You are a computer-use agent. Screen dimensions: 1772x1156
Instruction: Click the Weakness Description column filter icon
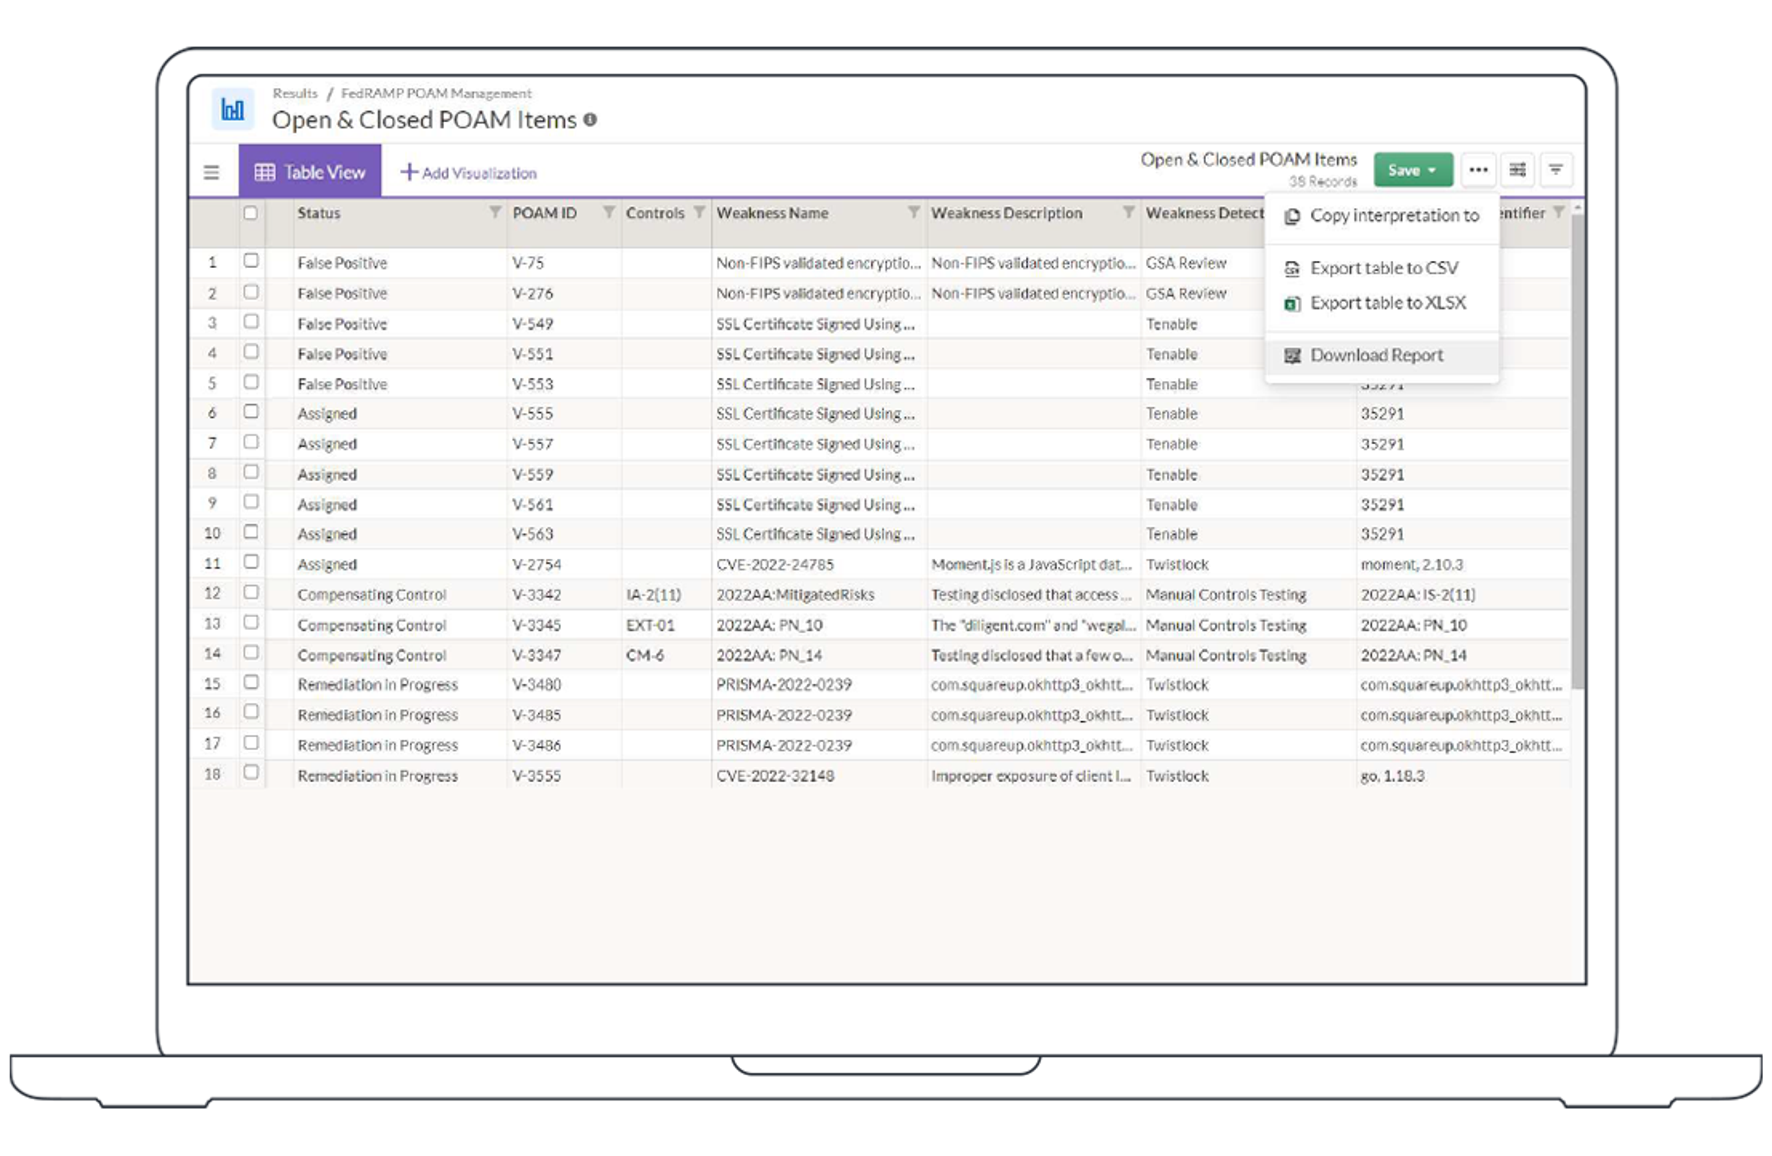click(x=1129, y=212)
